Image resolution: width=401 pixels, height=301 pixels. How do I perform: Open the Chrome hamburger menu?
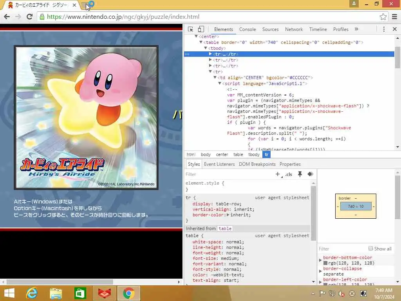[394, 16]
